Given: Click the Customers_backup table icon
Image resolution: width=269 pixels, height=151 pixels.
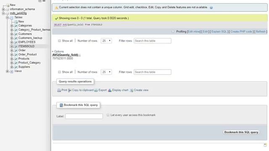Looking at the screenshot, I should (x=16, y=38).
